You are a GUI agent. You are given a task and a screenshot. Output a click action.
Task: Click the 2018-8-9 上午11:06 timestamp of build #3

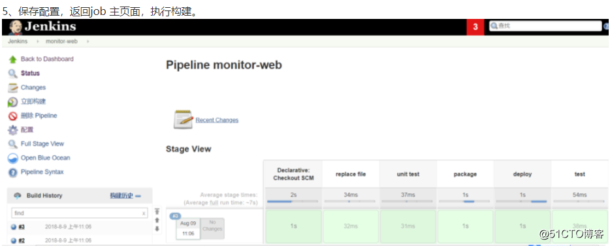tap(68, 227)
